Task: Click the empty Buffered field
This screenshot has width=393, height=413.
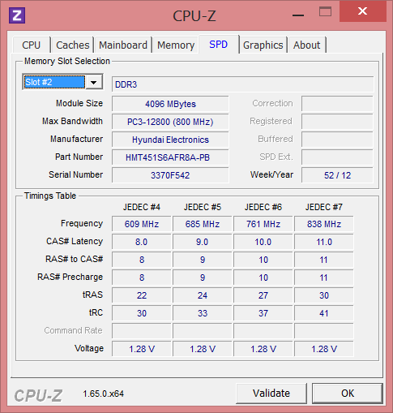Action: (337, 140)
